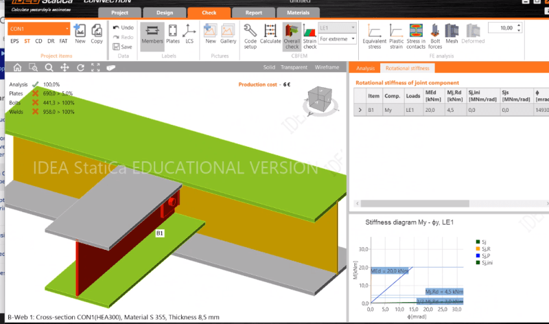Image resolution: width=549 pixels, height=324 pixels.
Task: Toggle Plates labels
Action: pyautogui.click(x=173, y=34)
